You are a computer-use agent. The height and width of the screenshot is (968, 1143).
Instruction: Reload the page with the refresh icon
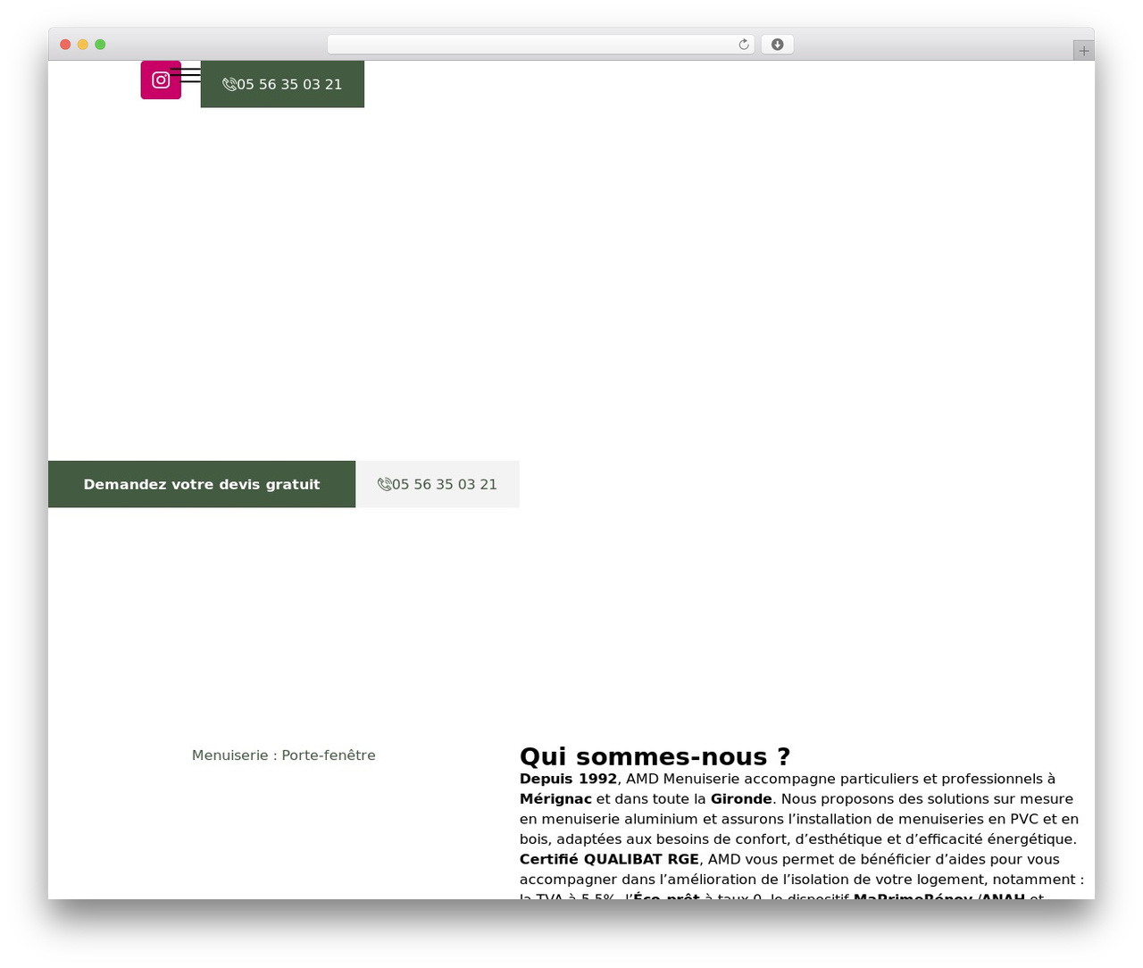click(x=744, y=45)
